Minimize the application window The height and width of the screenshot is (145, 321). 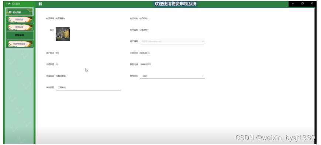click(x=293, y=3)
